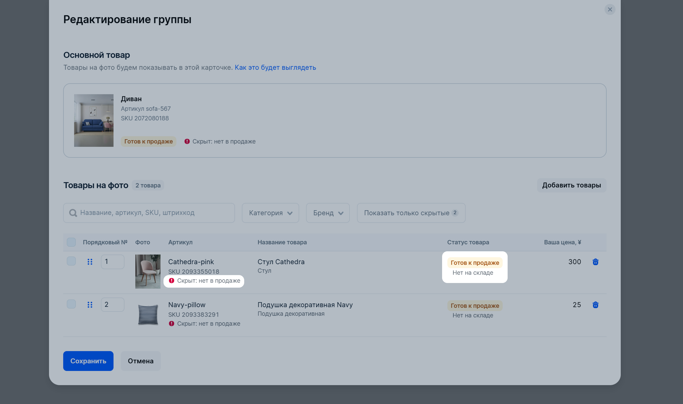Expand the Категория dropdown

[x=270, y=213]
